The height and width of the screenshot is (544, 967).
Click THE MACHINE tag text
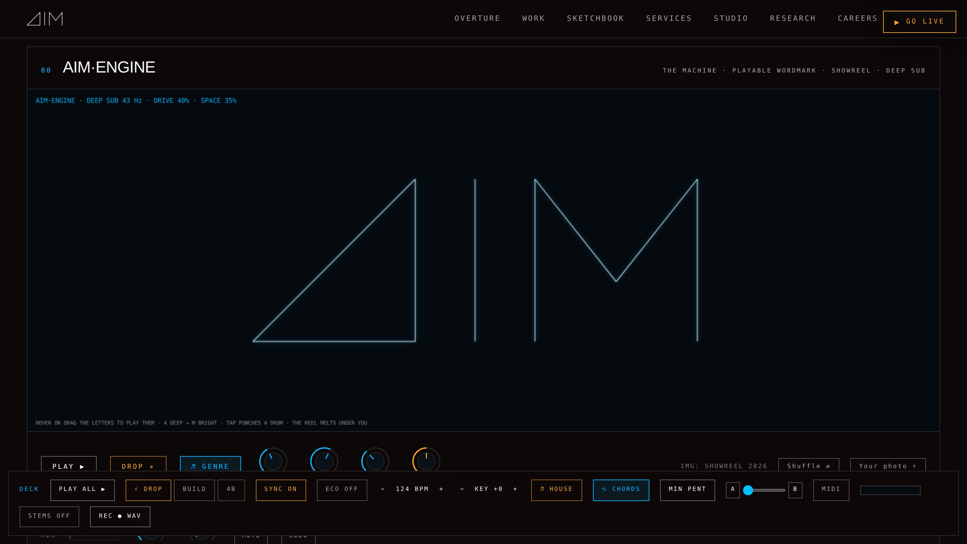pyautogui.click(x=689, y=71)
